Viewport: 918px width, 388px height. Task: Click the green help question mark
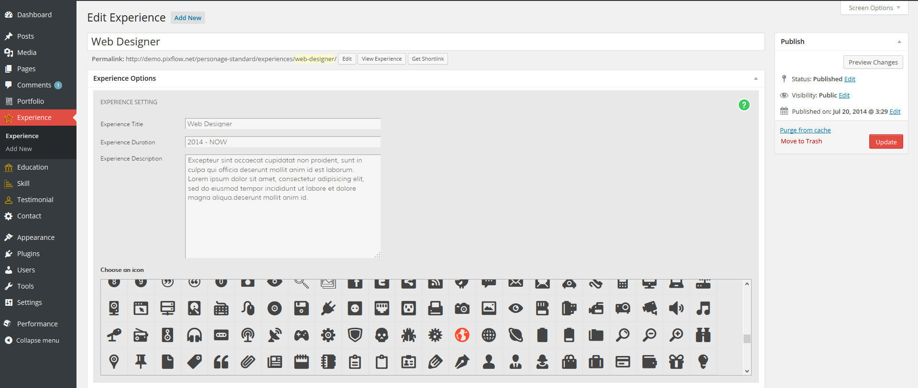(x=744, y=105)
